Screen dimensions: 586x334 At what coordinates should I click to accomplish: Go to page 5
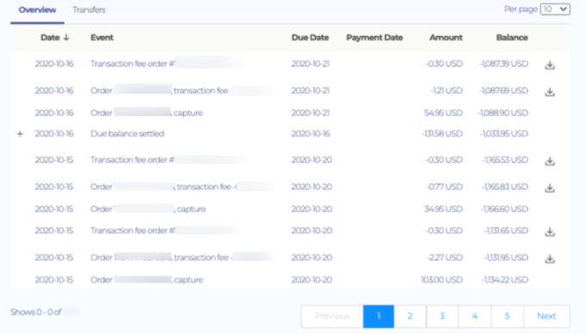click(507, 316)
